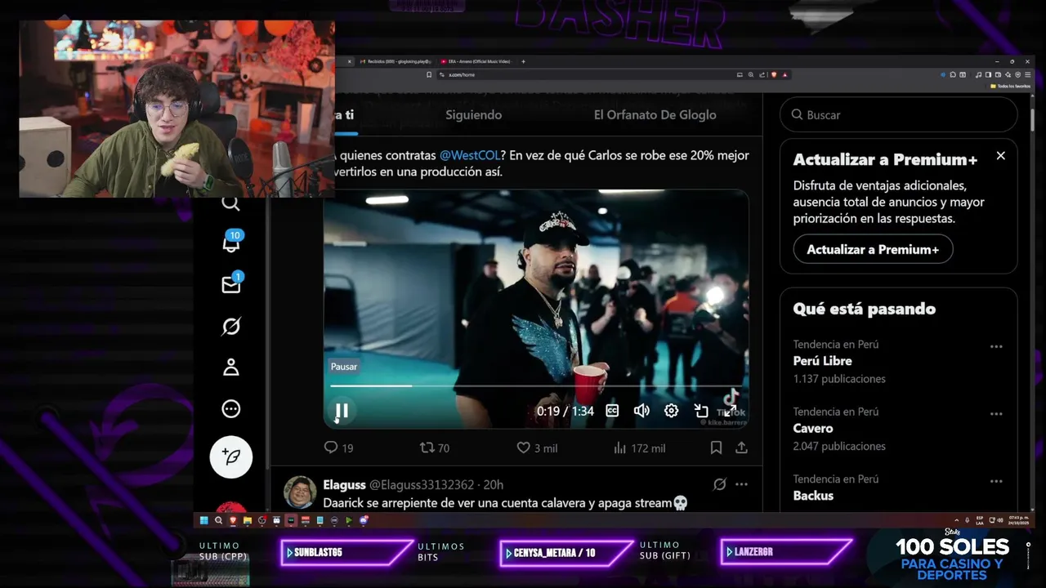1046x588 pixels.
Task: Open profile icon in X sidebar
Action: (x=231, y=367)
